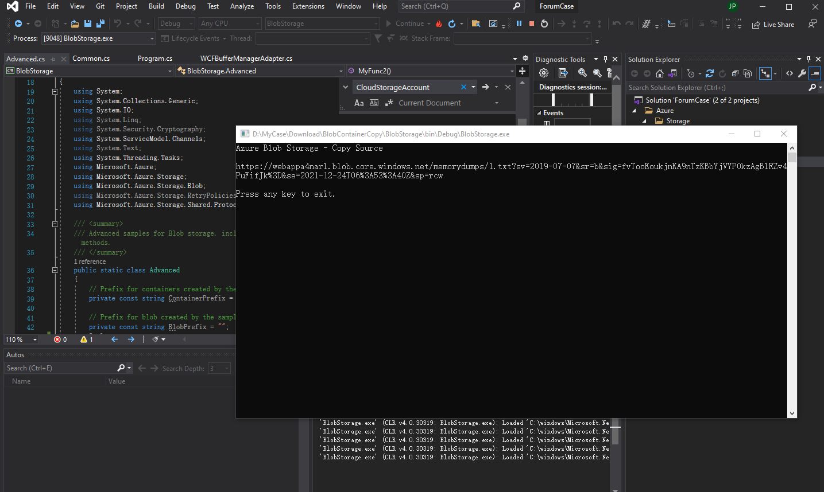Collapse the Events section in Diagnostic Tools
The height and width of the screenshot is (492, 824).
pos(539,113)
